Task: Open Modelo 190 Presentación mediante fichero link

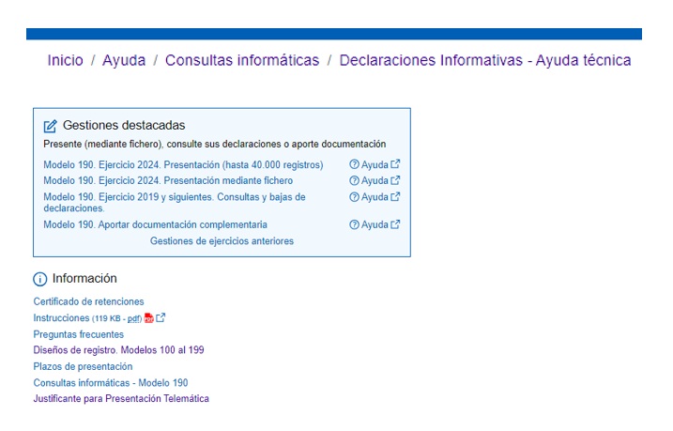Action: 168,180
